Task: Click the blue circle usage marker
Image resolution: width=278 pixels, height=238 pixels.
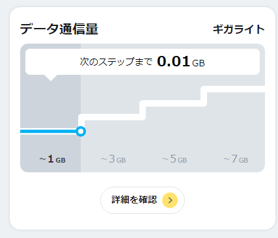Action: click(81, 131)
